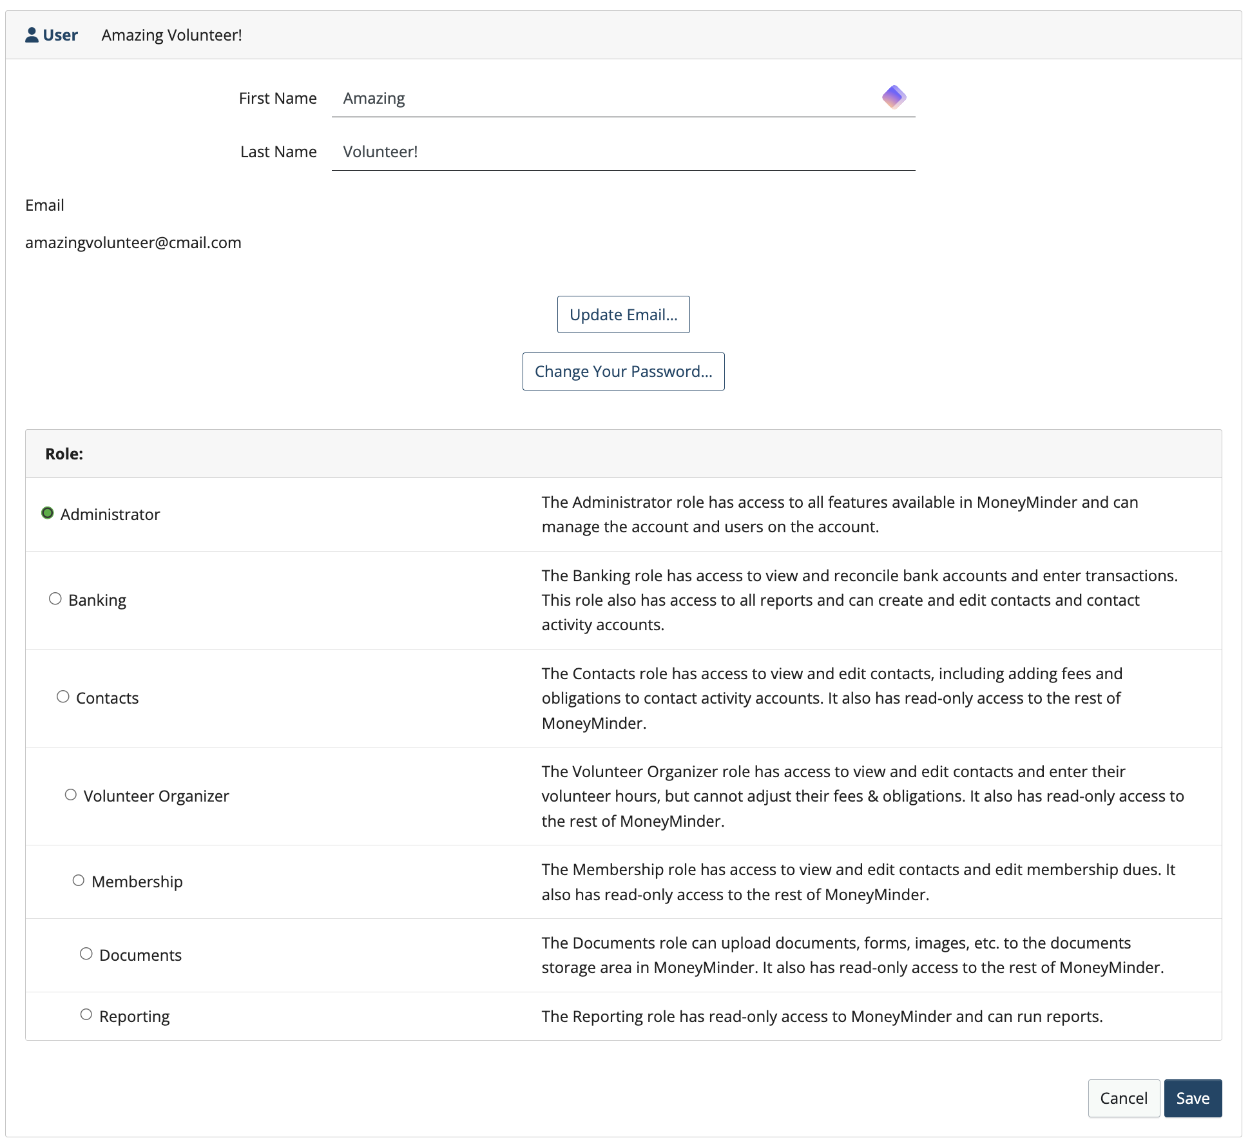The image size is (1250, 1147).
Task: Click the purple diamond icon in First Name field
Action: tap(894, 97)
